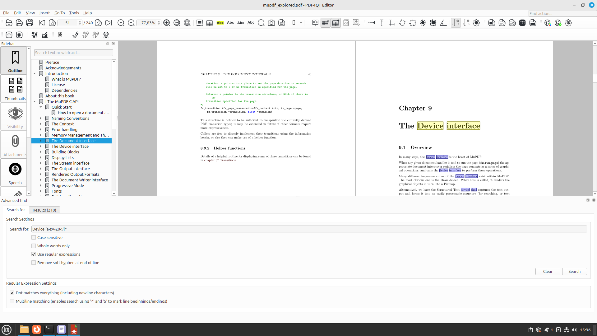
Task: Toggle the form fields layout toolbar button
Action: point(326,23)
